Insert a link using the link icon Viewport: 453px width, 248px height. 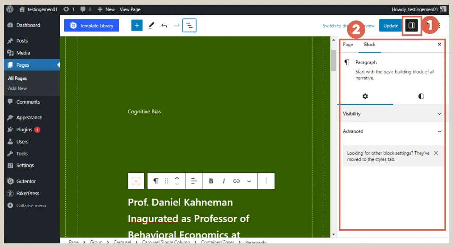click(x=236, y=181)
